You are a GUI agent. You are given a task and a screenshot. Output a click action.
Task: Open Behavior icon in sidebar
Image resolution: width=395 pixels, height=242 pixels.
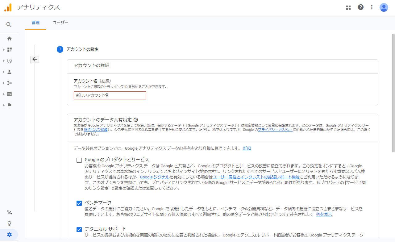(9, 94)
